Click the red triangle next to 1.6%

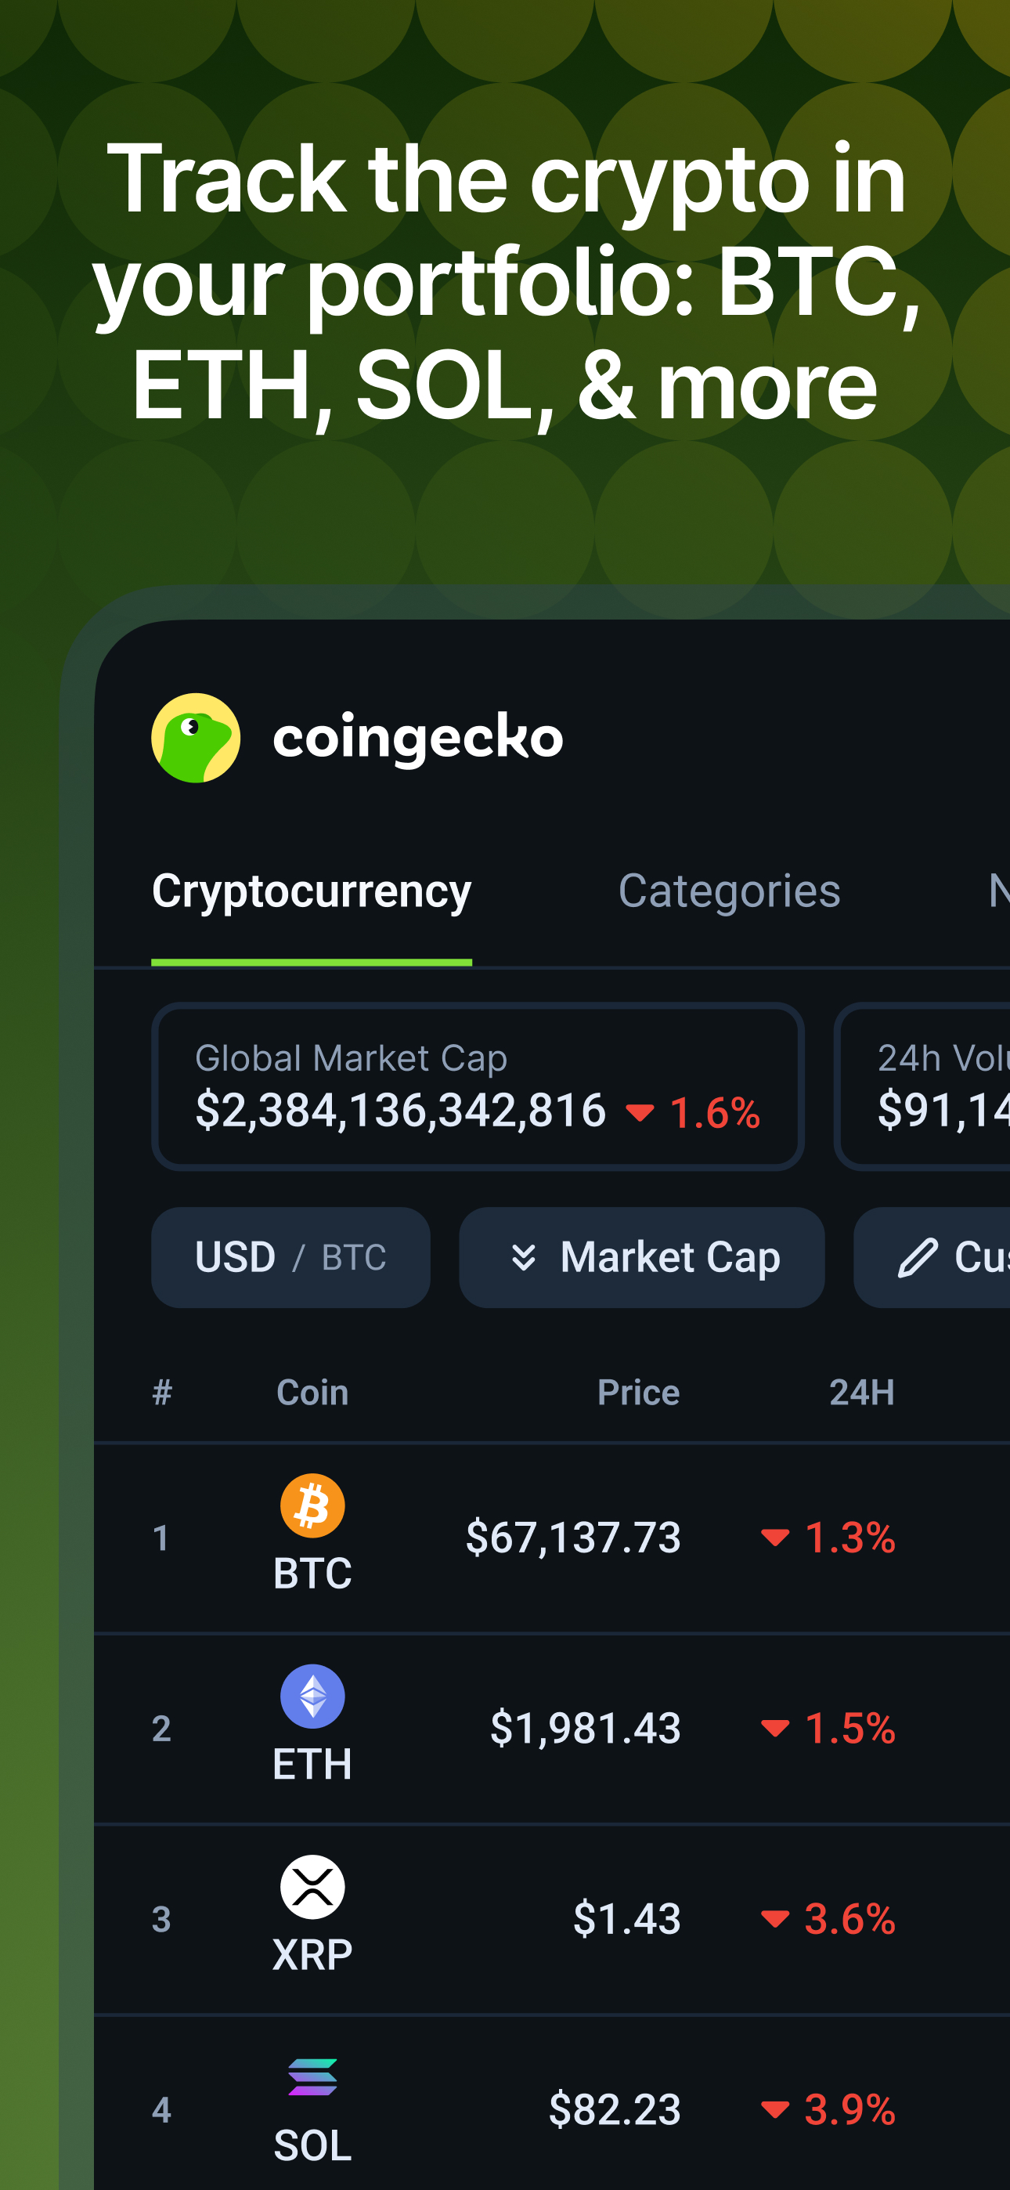pos(642,1111)
